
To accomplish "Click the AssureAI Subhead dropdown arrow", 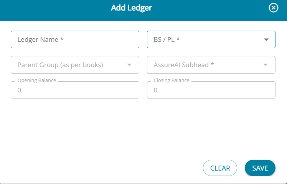I will [266, 65].
